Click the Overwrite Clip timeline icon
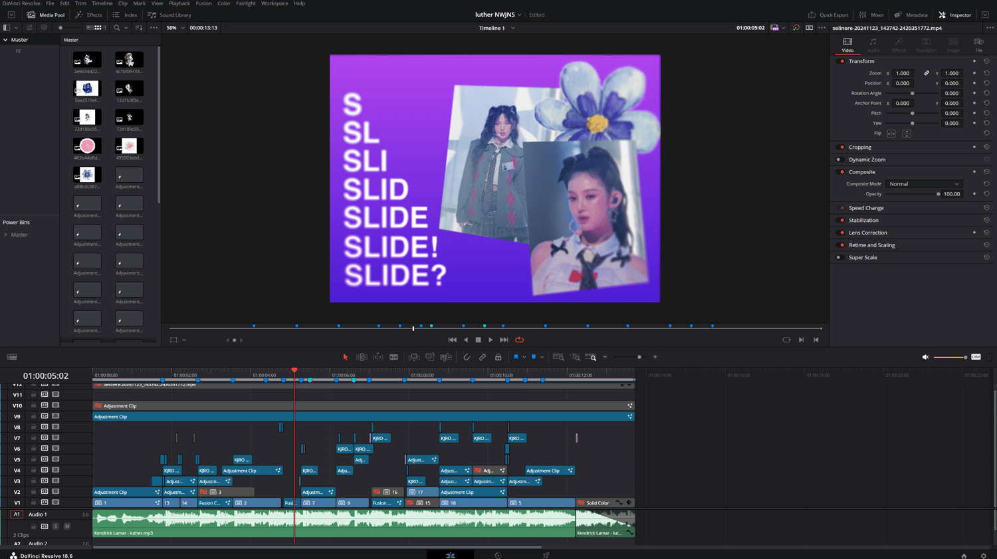The image size is (997, 559). click(430, 357)
